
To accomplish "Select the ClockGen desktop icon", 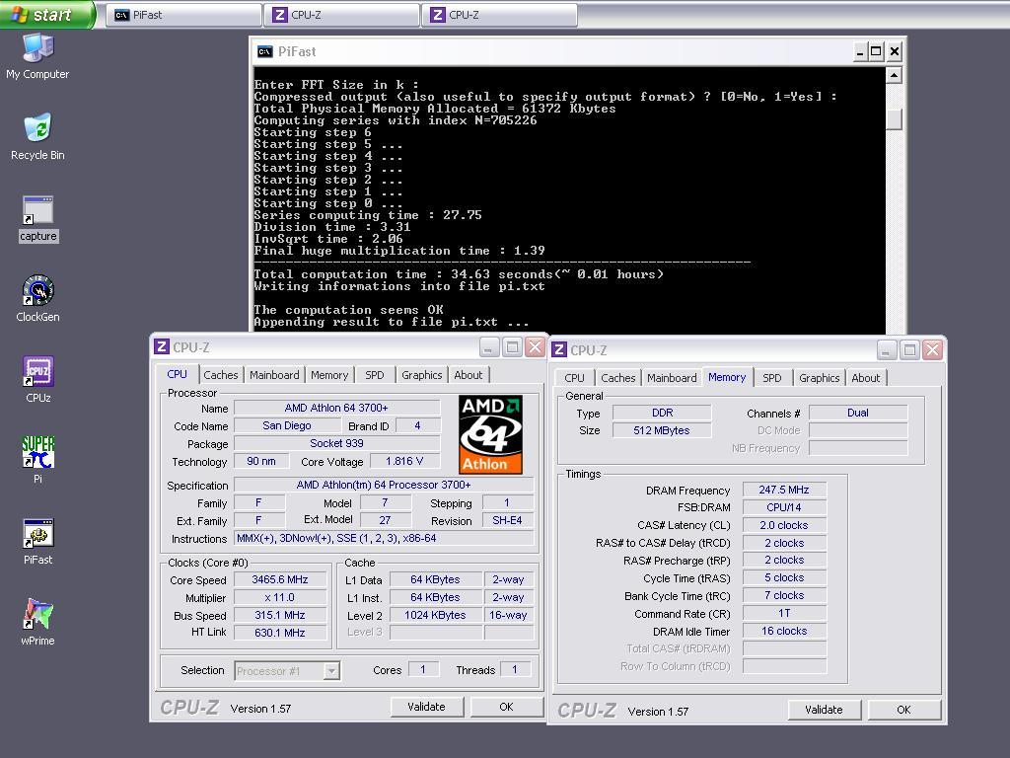I will pyautogui.click(x=38, y=298).
